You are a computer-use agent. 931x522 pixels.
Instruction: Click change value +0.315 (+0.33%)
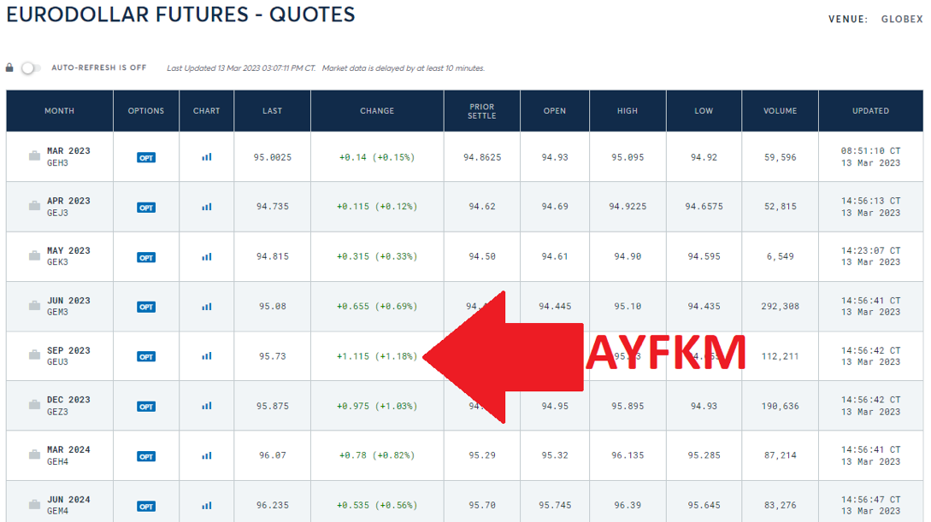tap(377, 256)
